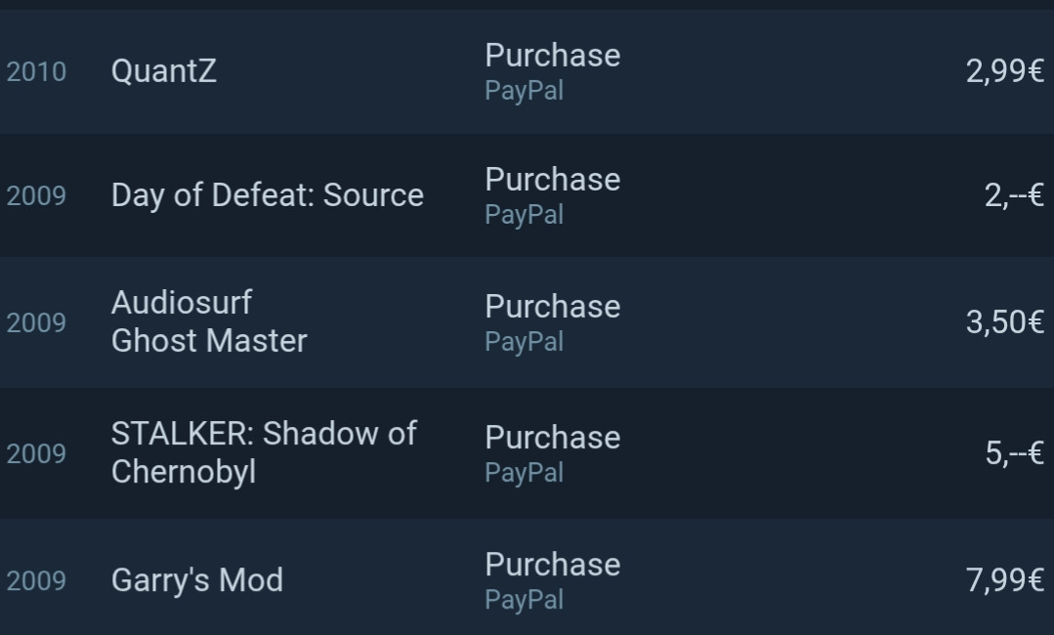Click the 2010 date of QuantZ row
1054x635 pixels.
tap(36, 72)
